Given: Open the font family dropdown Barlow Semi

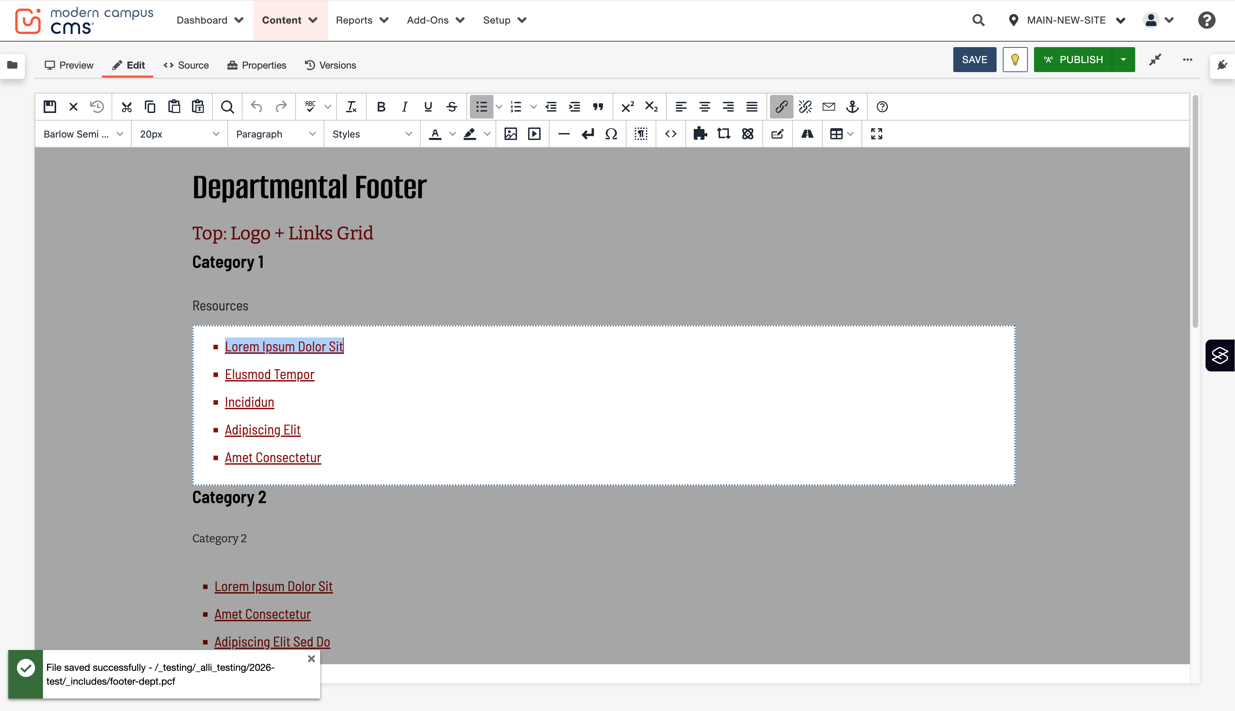Looking at the screenshot, I should (x=83, y=134).
